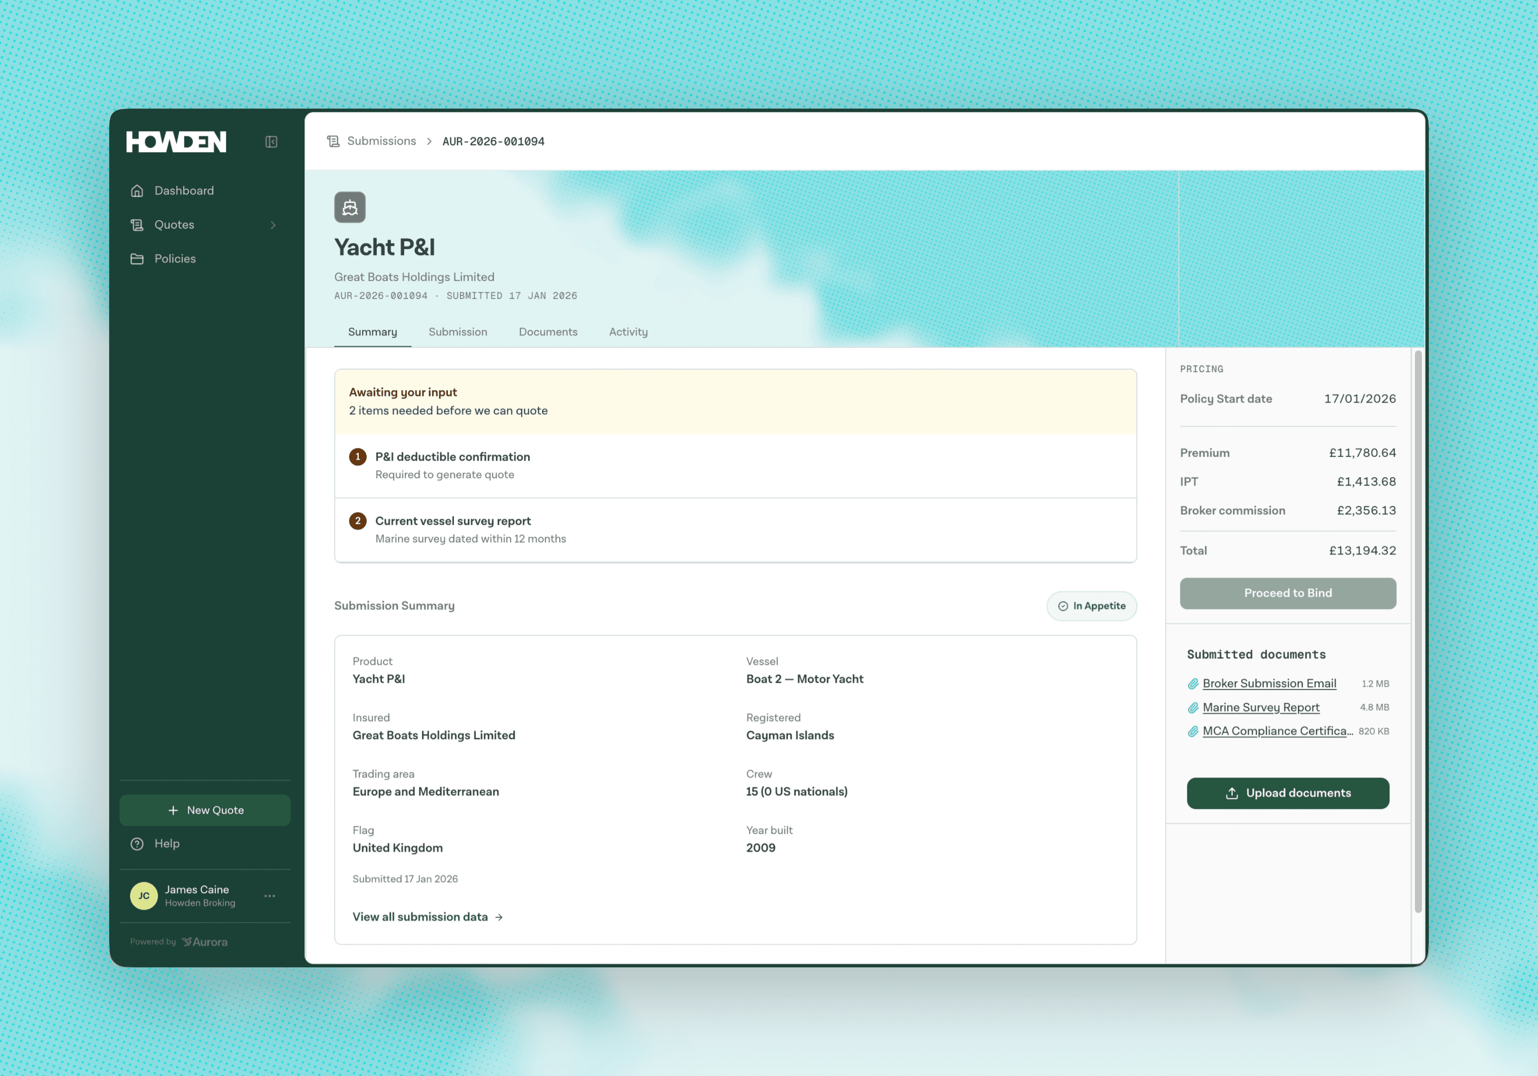Click the Upload documents button

1287,794
